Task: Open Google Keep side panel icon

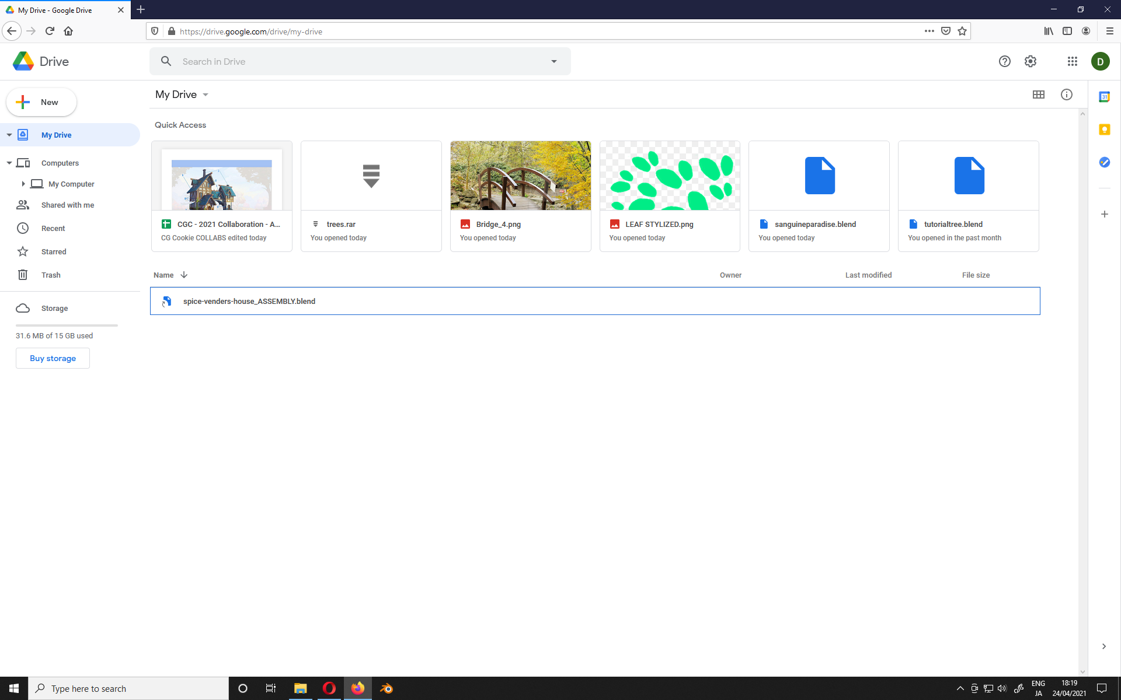Action: (x=1104, y=129)
